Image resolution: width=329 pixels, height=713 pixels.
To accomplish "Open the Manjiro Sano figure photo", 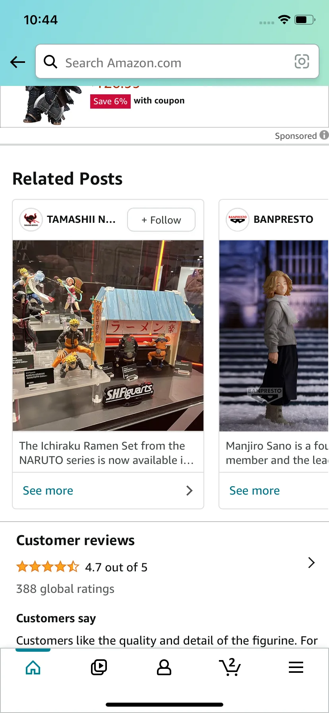I will pos(274,335).
